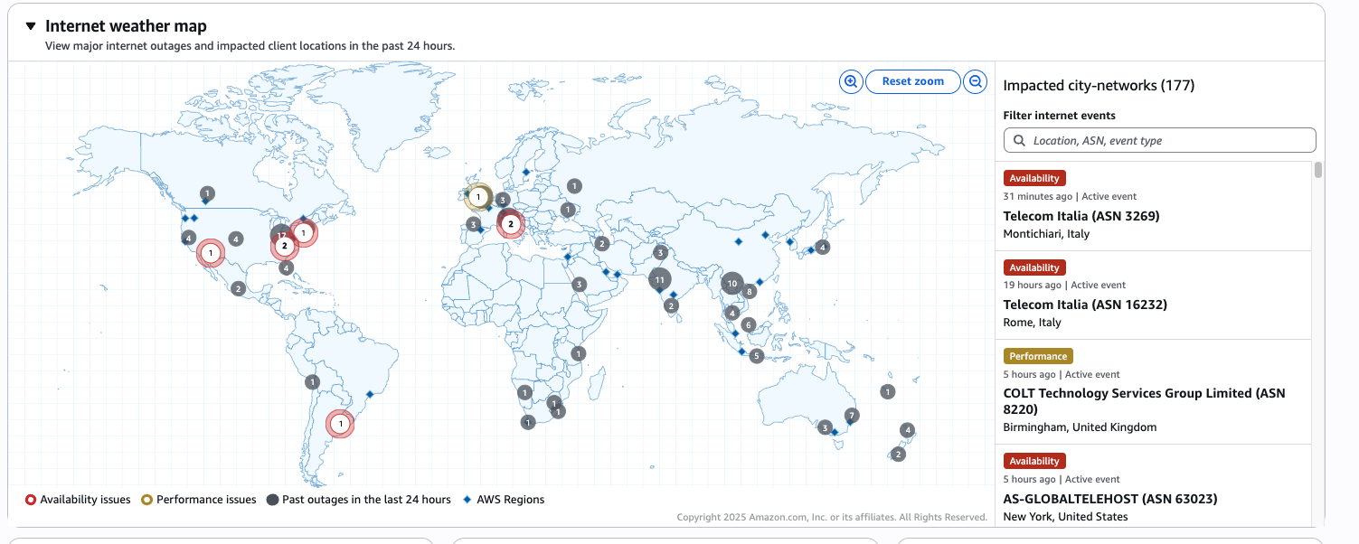The image size is (1359, 544).
Task: Click the red availability marker in southwestern US
Action: (x=211, y=253)
